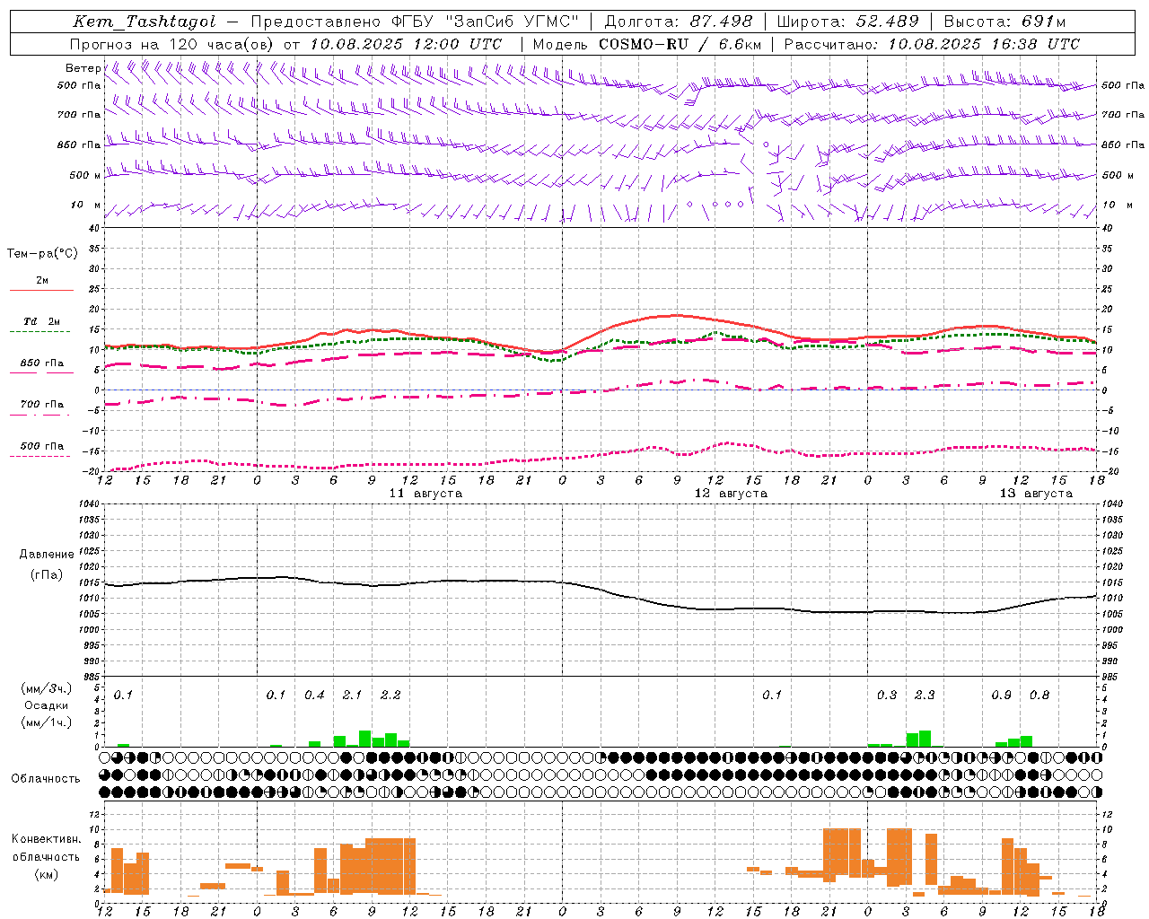This screenshot has width=1149, height=919.
Task: Click the station name Kem_Tashtagol in header
Action: [144, 22]
